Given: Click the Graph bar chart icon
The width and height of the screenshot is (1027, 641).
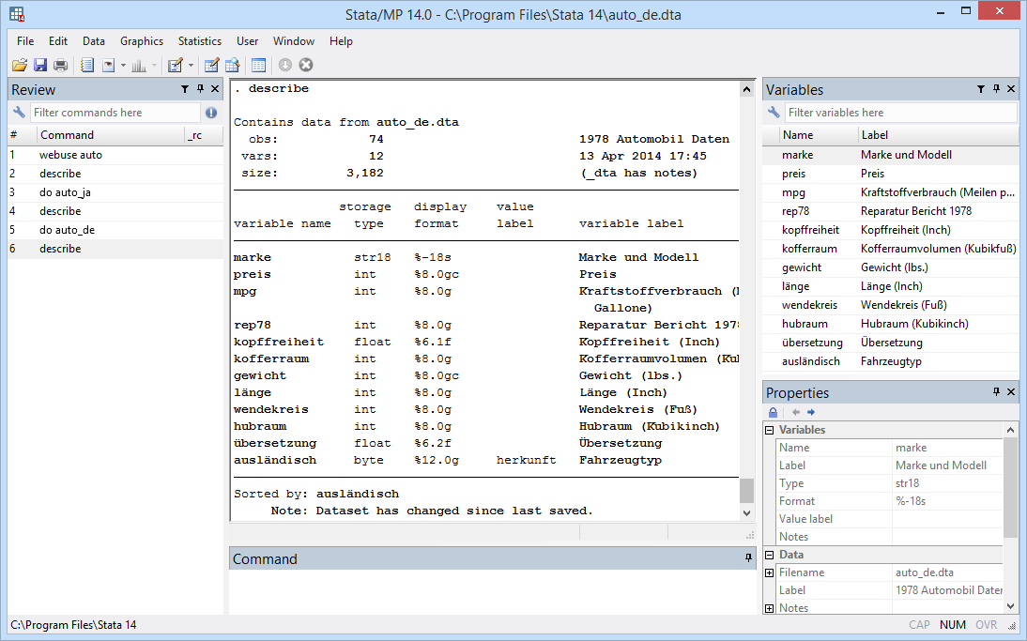Looking at the screenshot, I should tap(139, 65).
